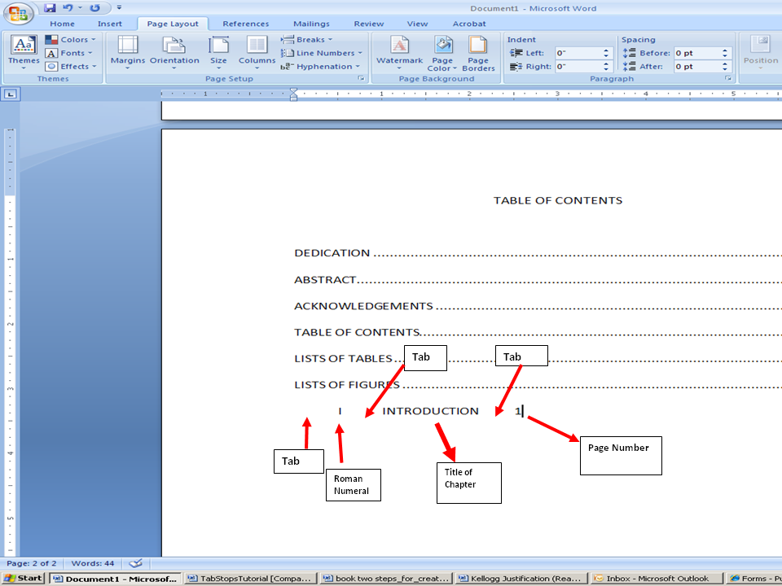Open the theme Fonts dropdown
This screenshot has width=782, height=586.
click(69, 53)
